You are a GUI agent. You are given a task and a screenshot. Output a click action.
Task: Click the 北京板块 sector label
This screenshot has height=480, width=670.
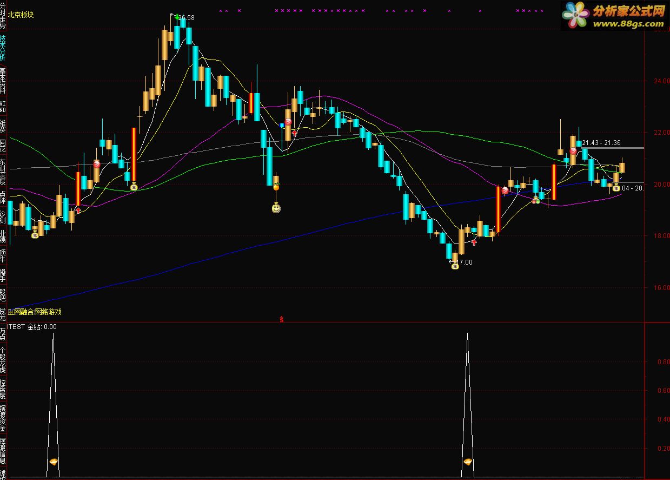coord(21,15)
